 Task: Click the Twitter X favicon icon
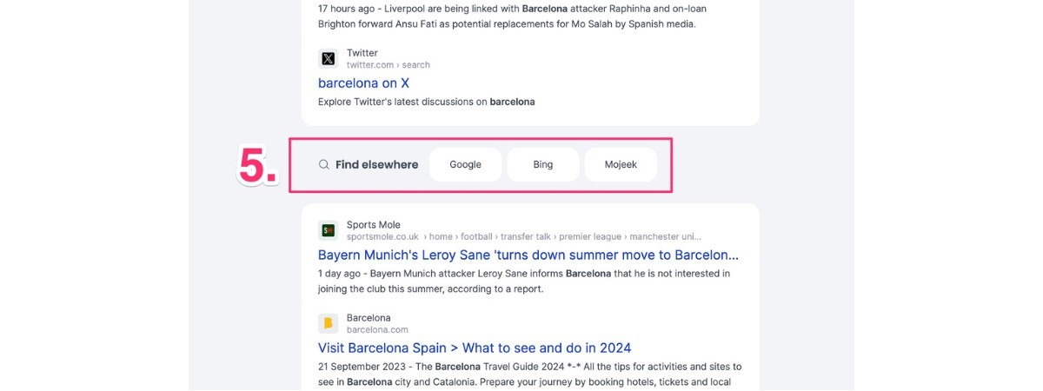(x=328, y=59)
